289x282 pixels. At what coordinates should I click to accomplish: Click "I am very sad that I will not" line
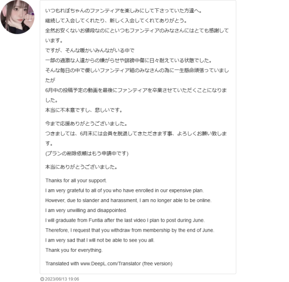100,240
